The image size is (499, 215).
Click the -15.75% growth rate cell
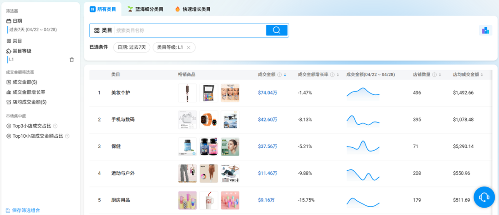[x=306, y=200]
